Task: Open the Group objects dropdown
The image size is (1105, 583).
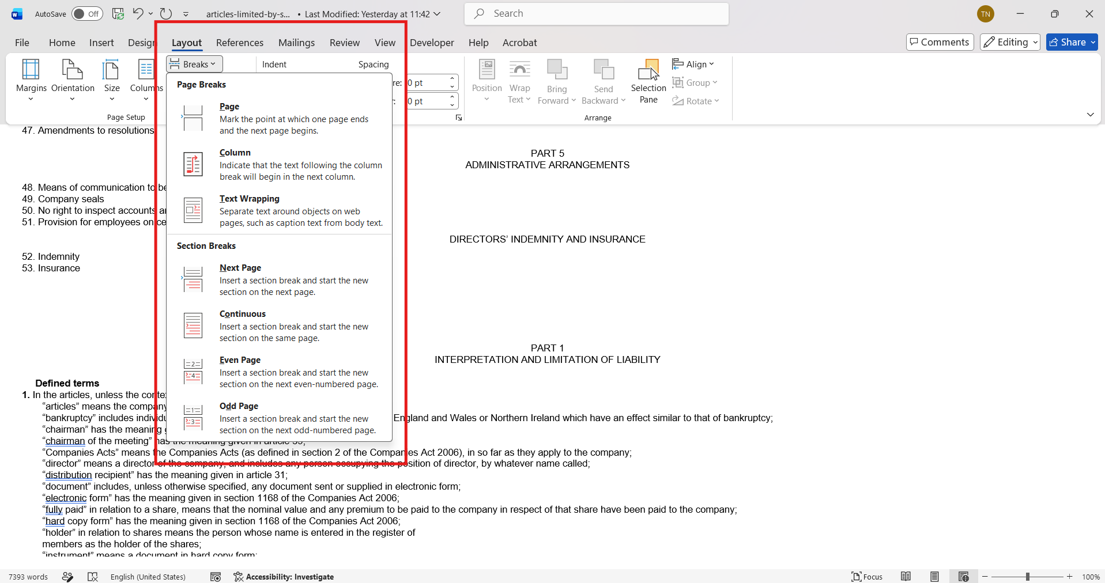Action: pos(695,82)
